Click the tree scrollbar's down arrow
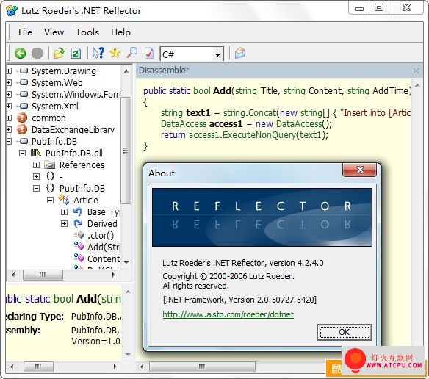The width and height of the screenshot is (429, 379). coord(126,263)
